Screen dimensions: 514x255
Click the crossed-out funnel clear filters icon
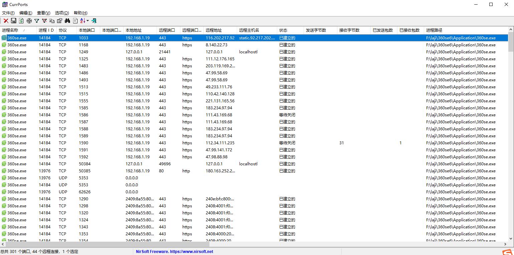tap(44, 21)
